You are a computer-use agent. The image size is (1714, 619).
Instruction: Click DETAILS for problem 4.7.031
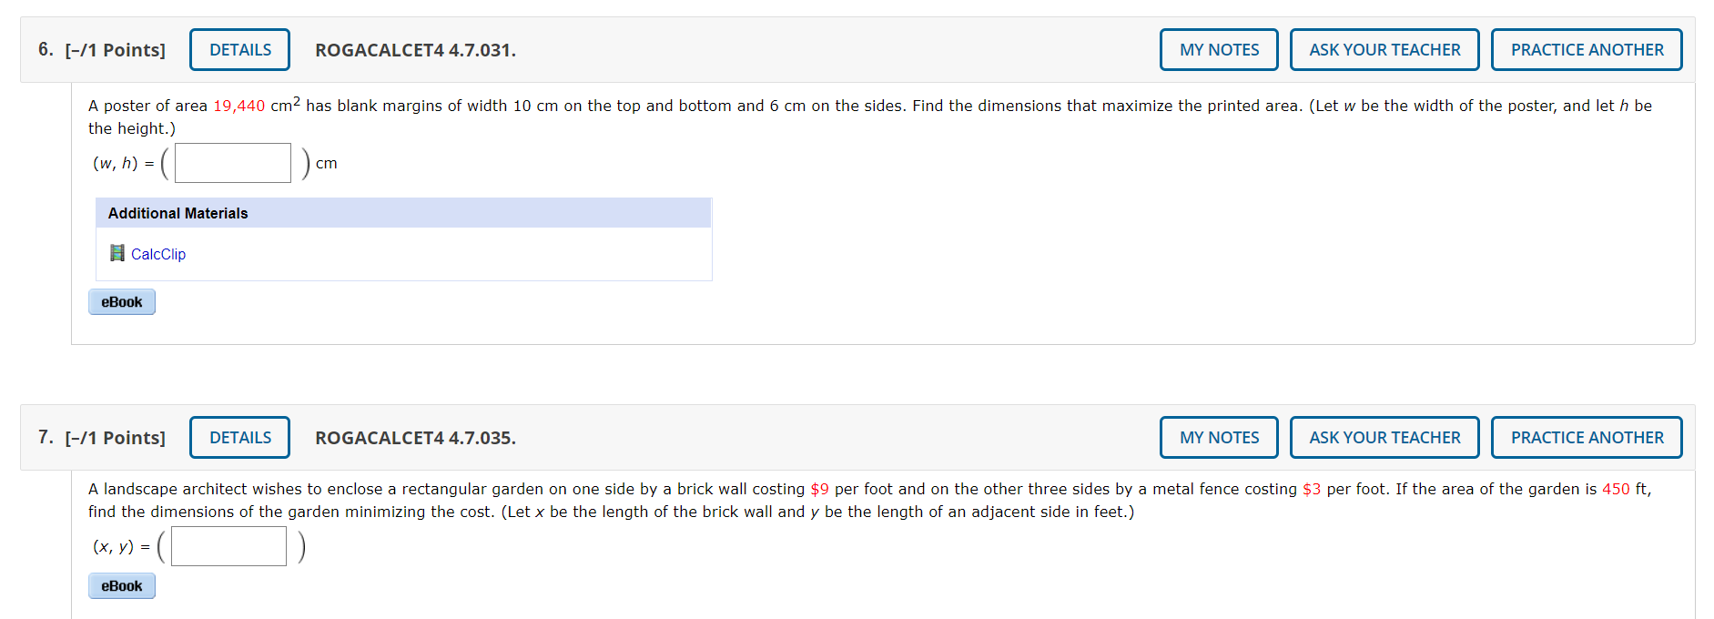[239, 49]
